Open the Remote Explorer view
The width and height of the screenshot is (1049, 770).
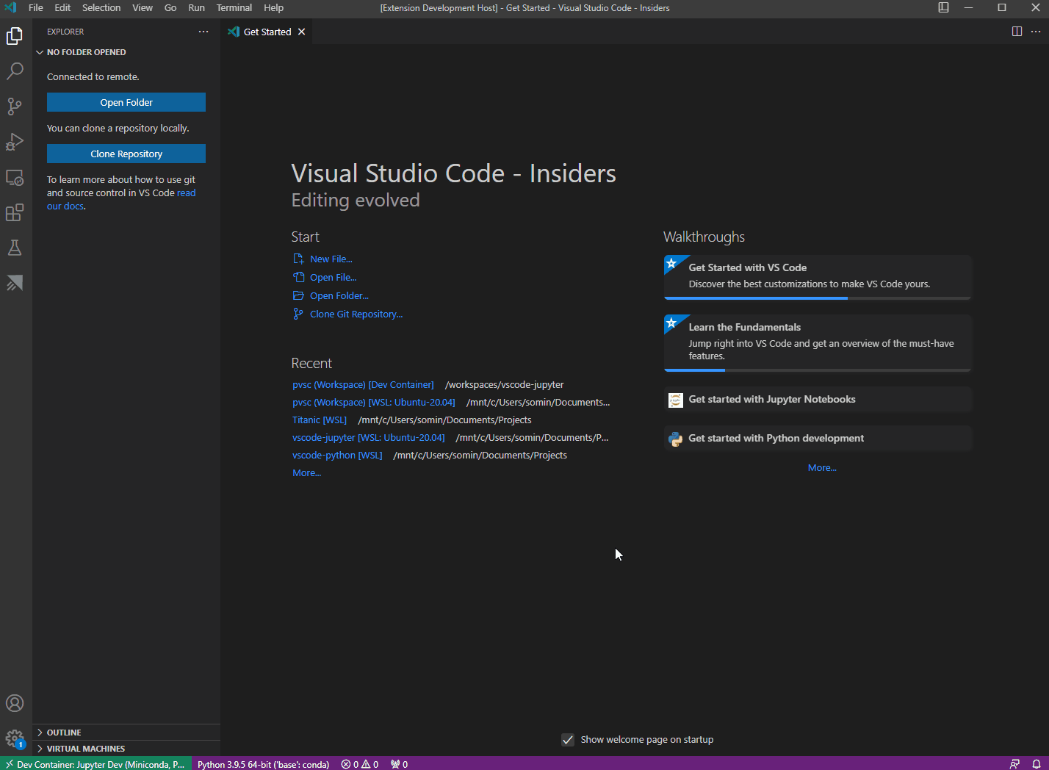click(15, 177)
